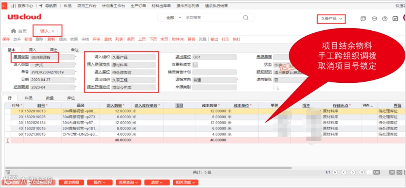
Task: Click 保存 save in toolbar
Action: pyautogui.click(x=6, y=39)
